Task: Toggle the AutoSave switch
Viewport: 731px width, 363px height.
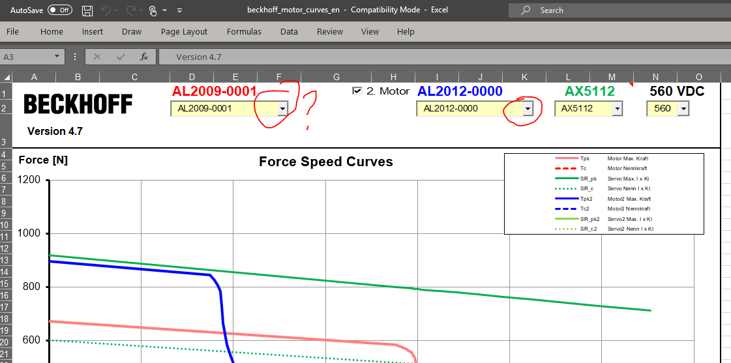Action: (x=60, y=10)
